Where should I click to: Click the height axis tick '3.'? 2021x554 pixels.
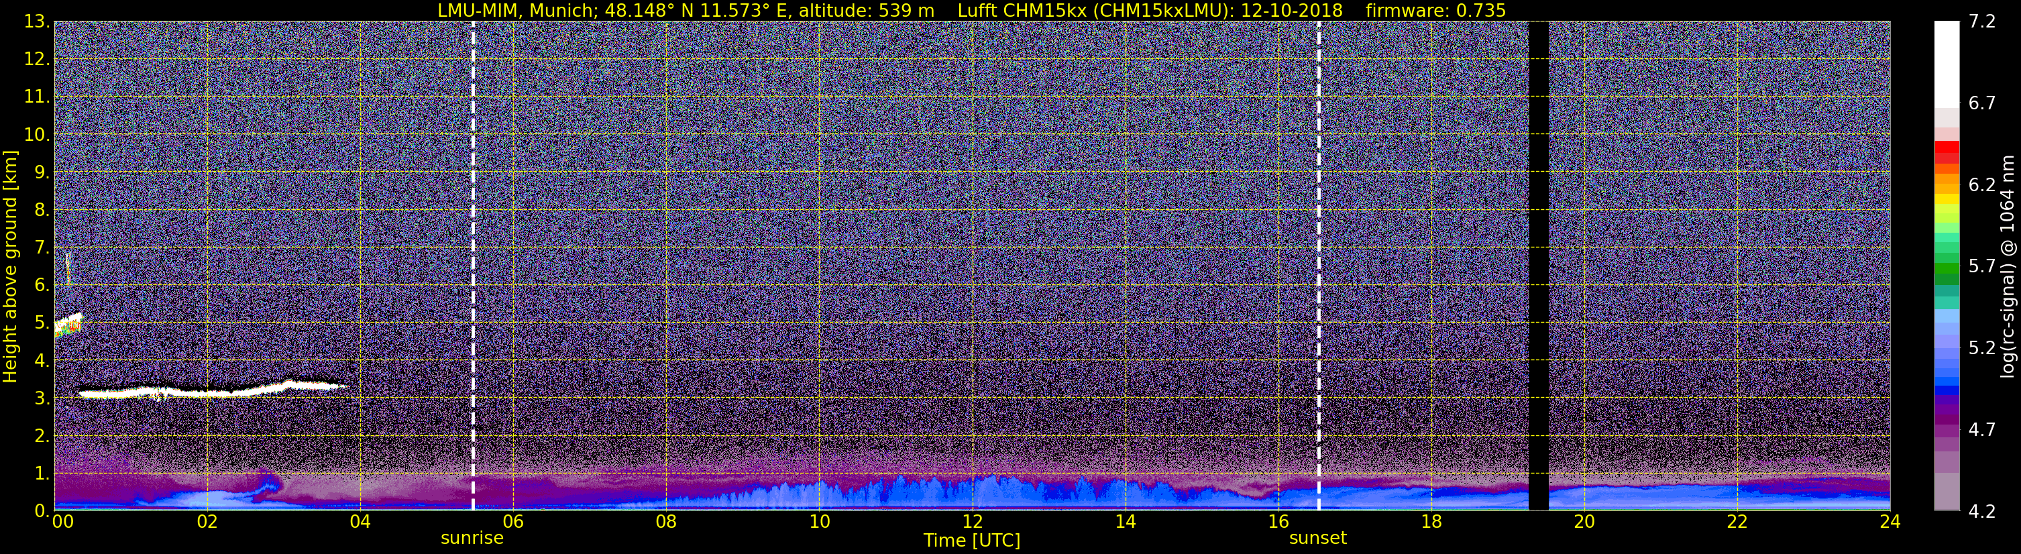click(x=41, y=398)
